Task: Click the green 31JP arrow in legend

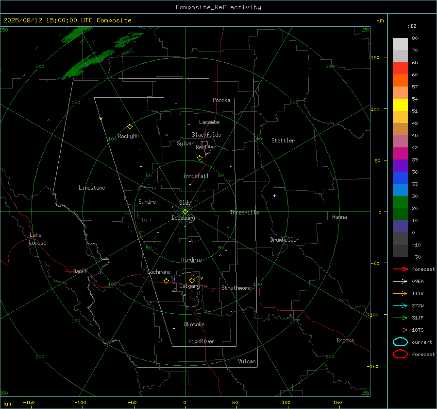Action: tap(400, 318)
